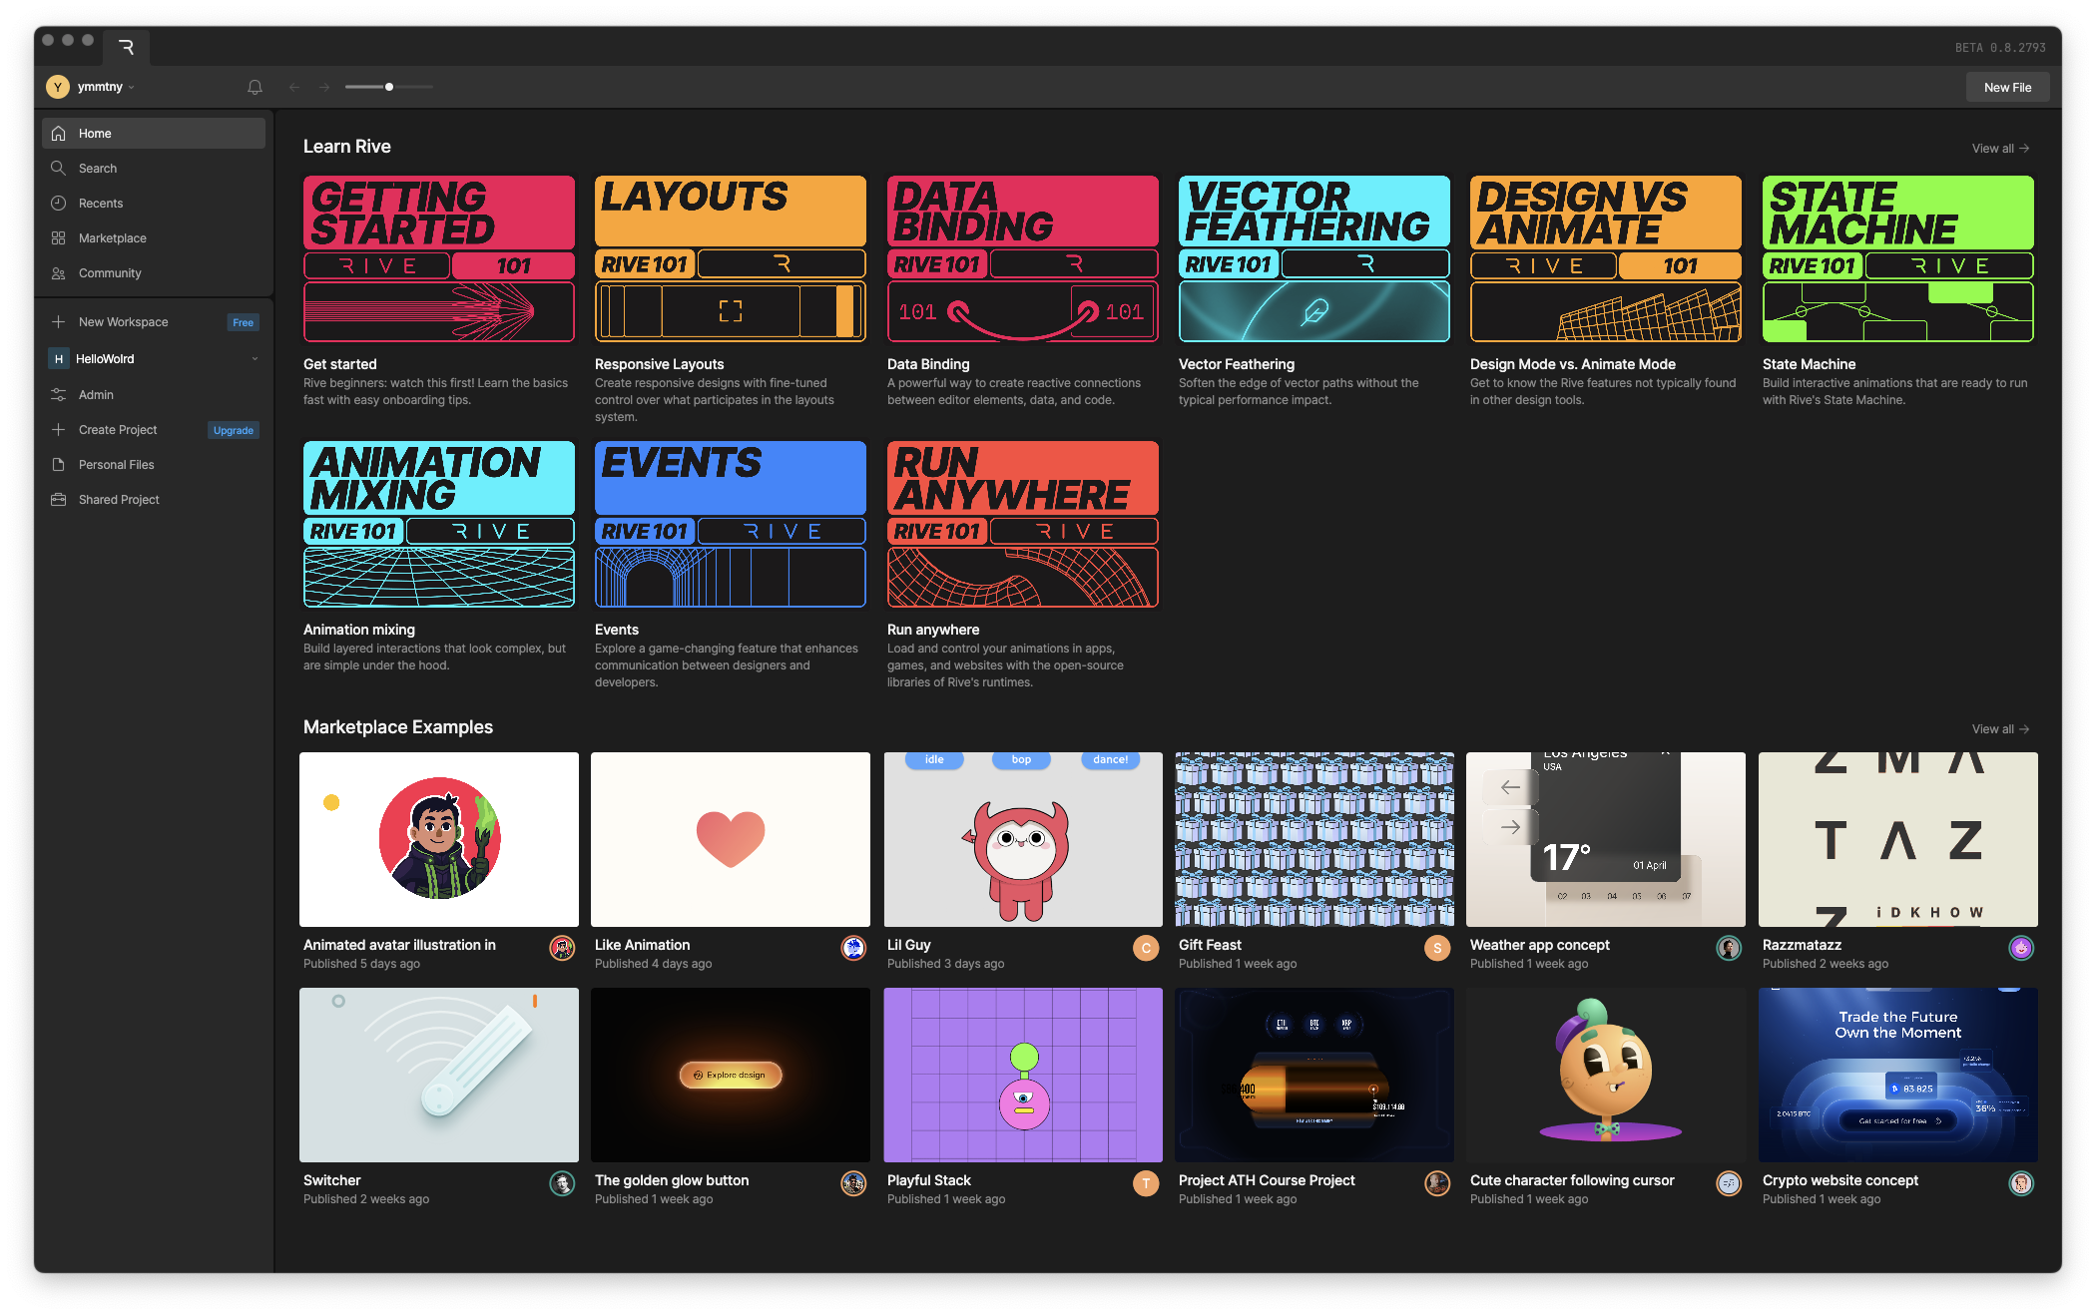
Task: Open author avatar for Gift Feast
Action: point(1437,948)
